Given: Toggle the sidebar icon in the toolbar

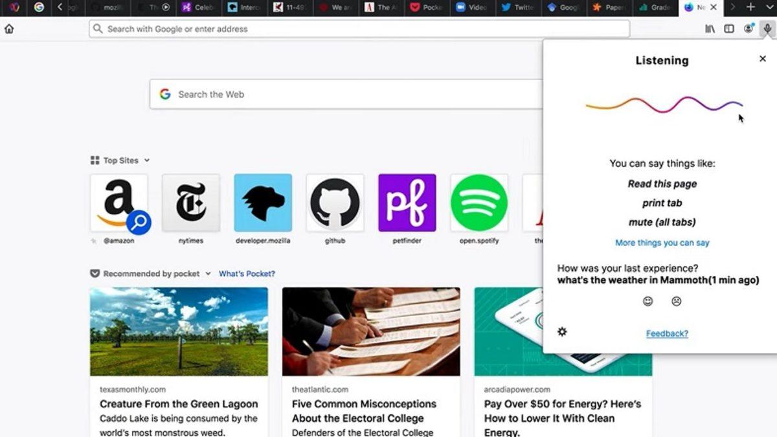Looking at the screenshot, I should pos(729,28).
